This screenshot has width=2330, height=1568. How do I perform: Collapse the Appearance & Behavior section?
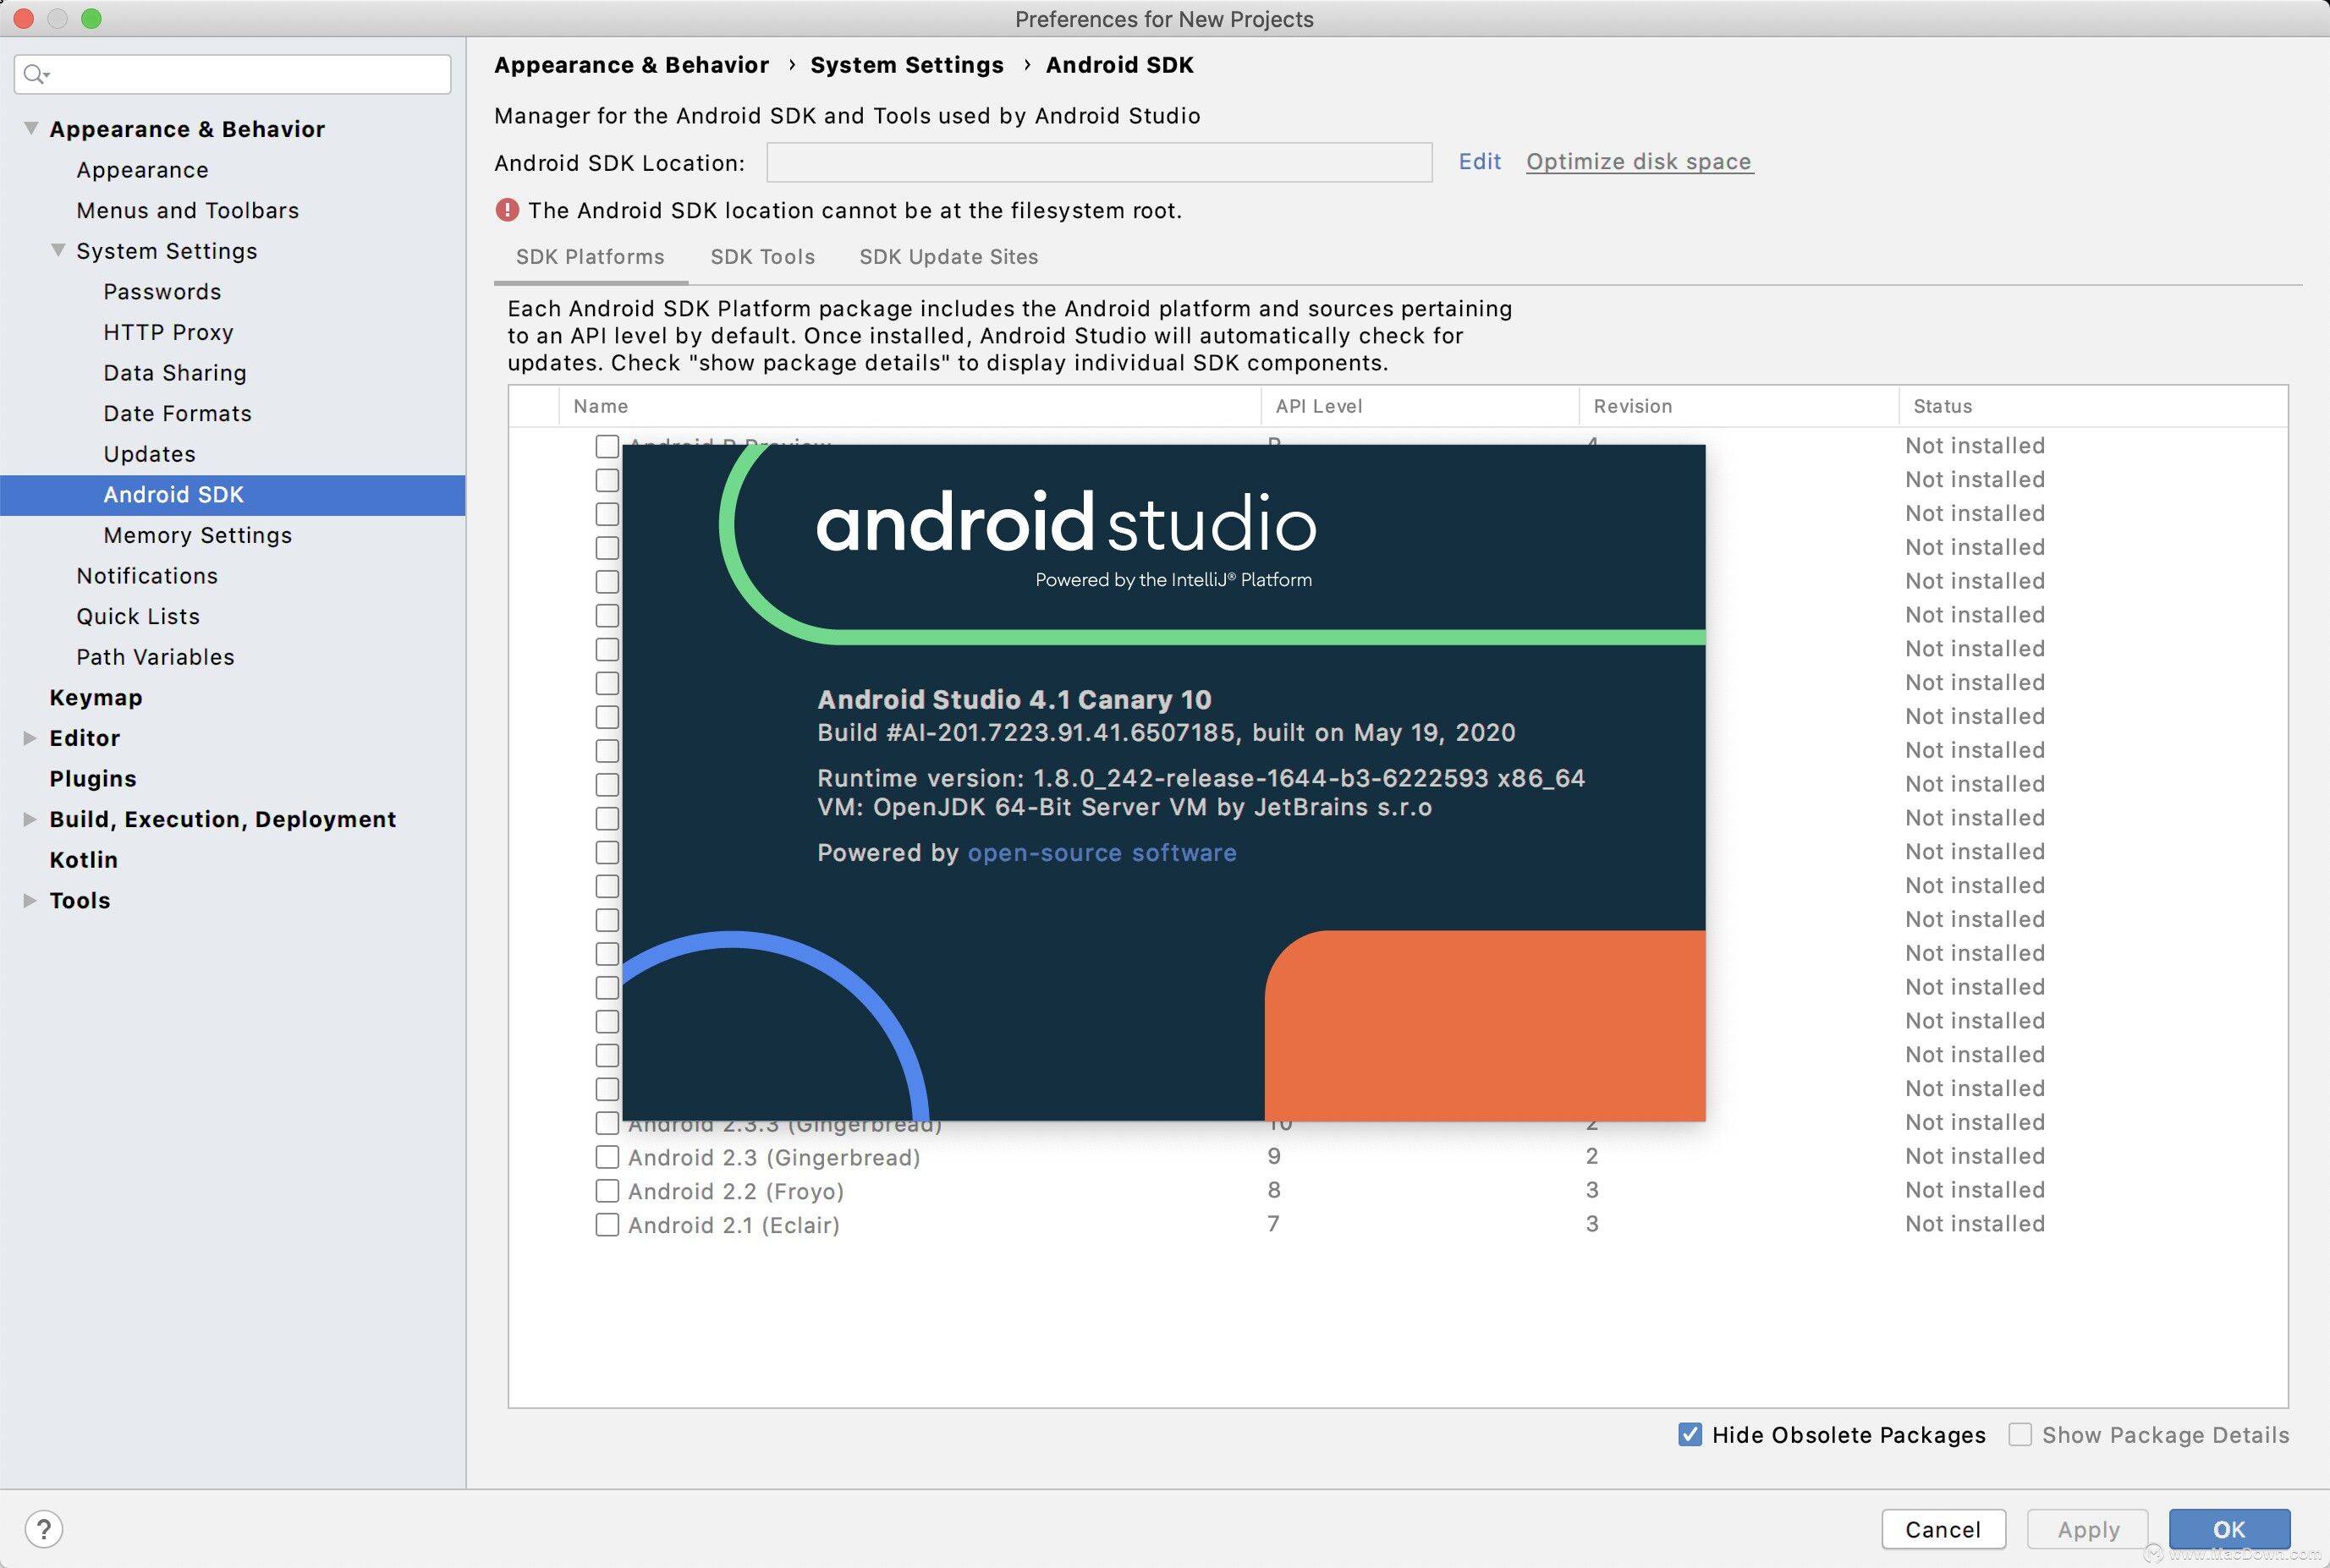coord(31,129)
